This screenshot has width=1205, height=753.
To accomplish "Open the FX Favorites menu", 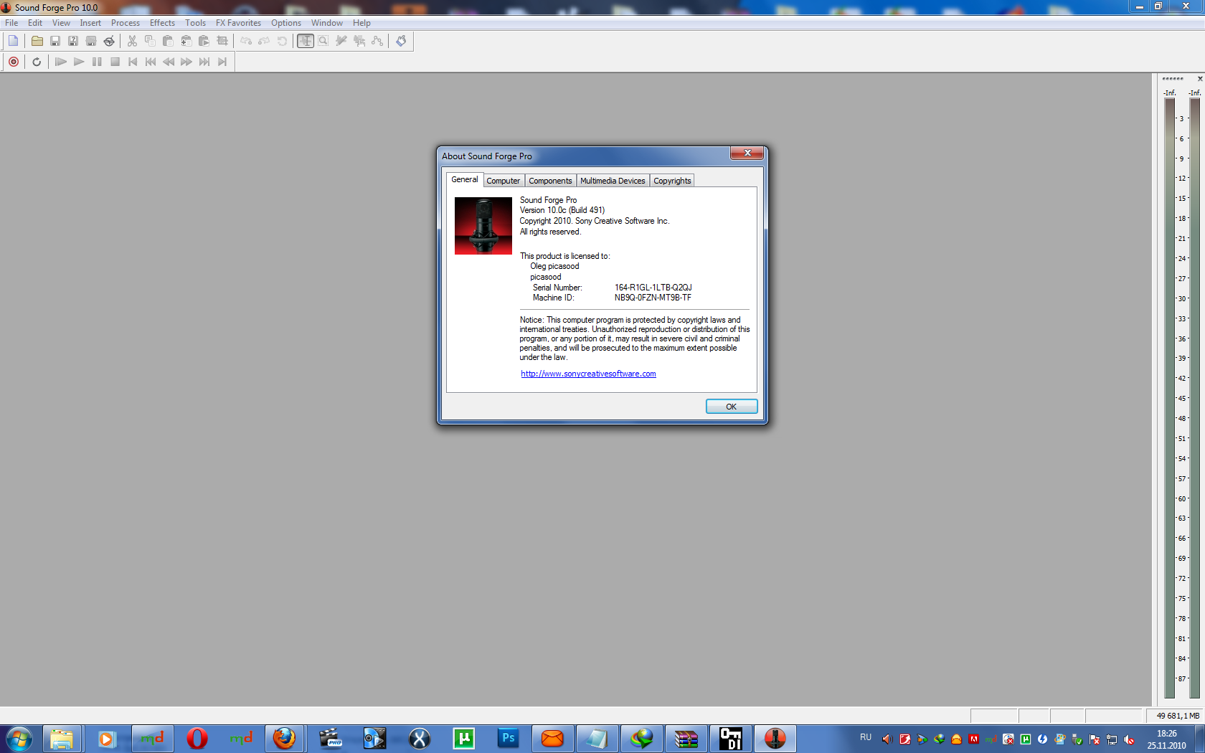I will tap(238, 23).
